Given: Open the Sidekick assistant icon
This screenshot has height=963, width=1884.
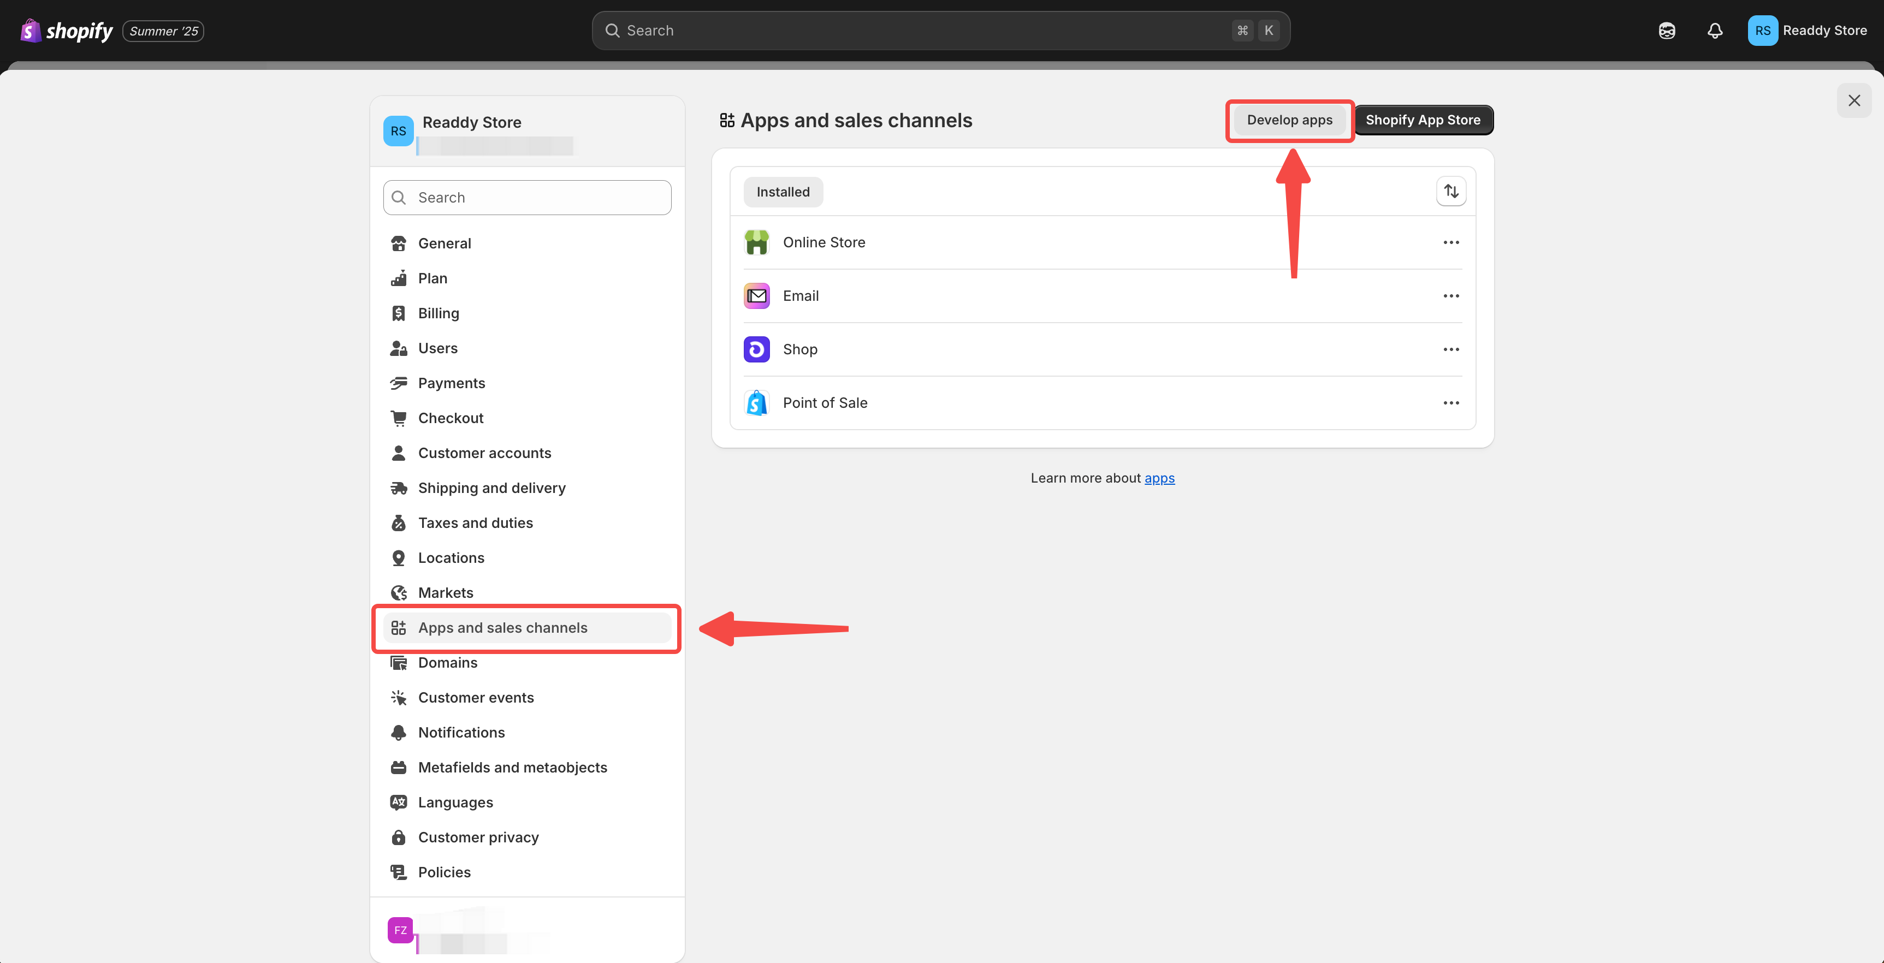Looking at the screenshot, I should coord(1667,31).
